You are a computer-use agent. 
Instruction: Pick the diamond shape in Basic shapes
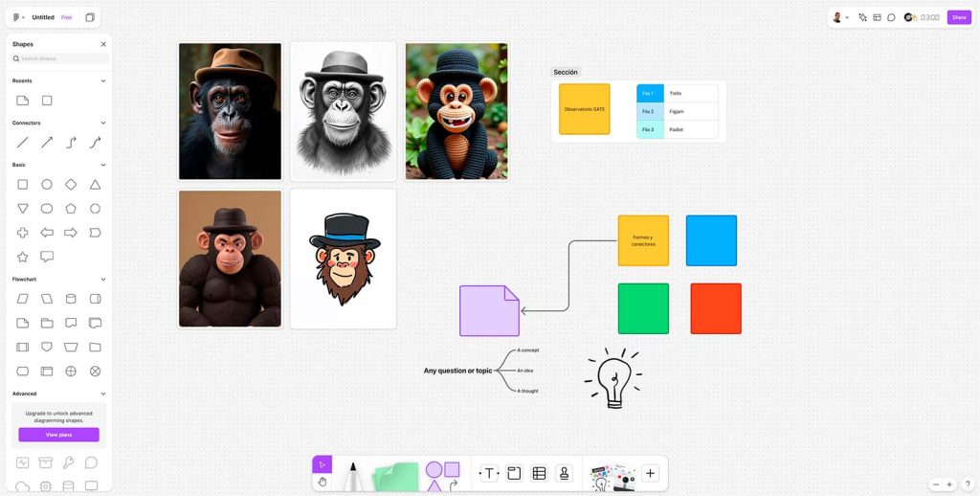[71, 184]
